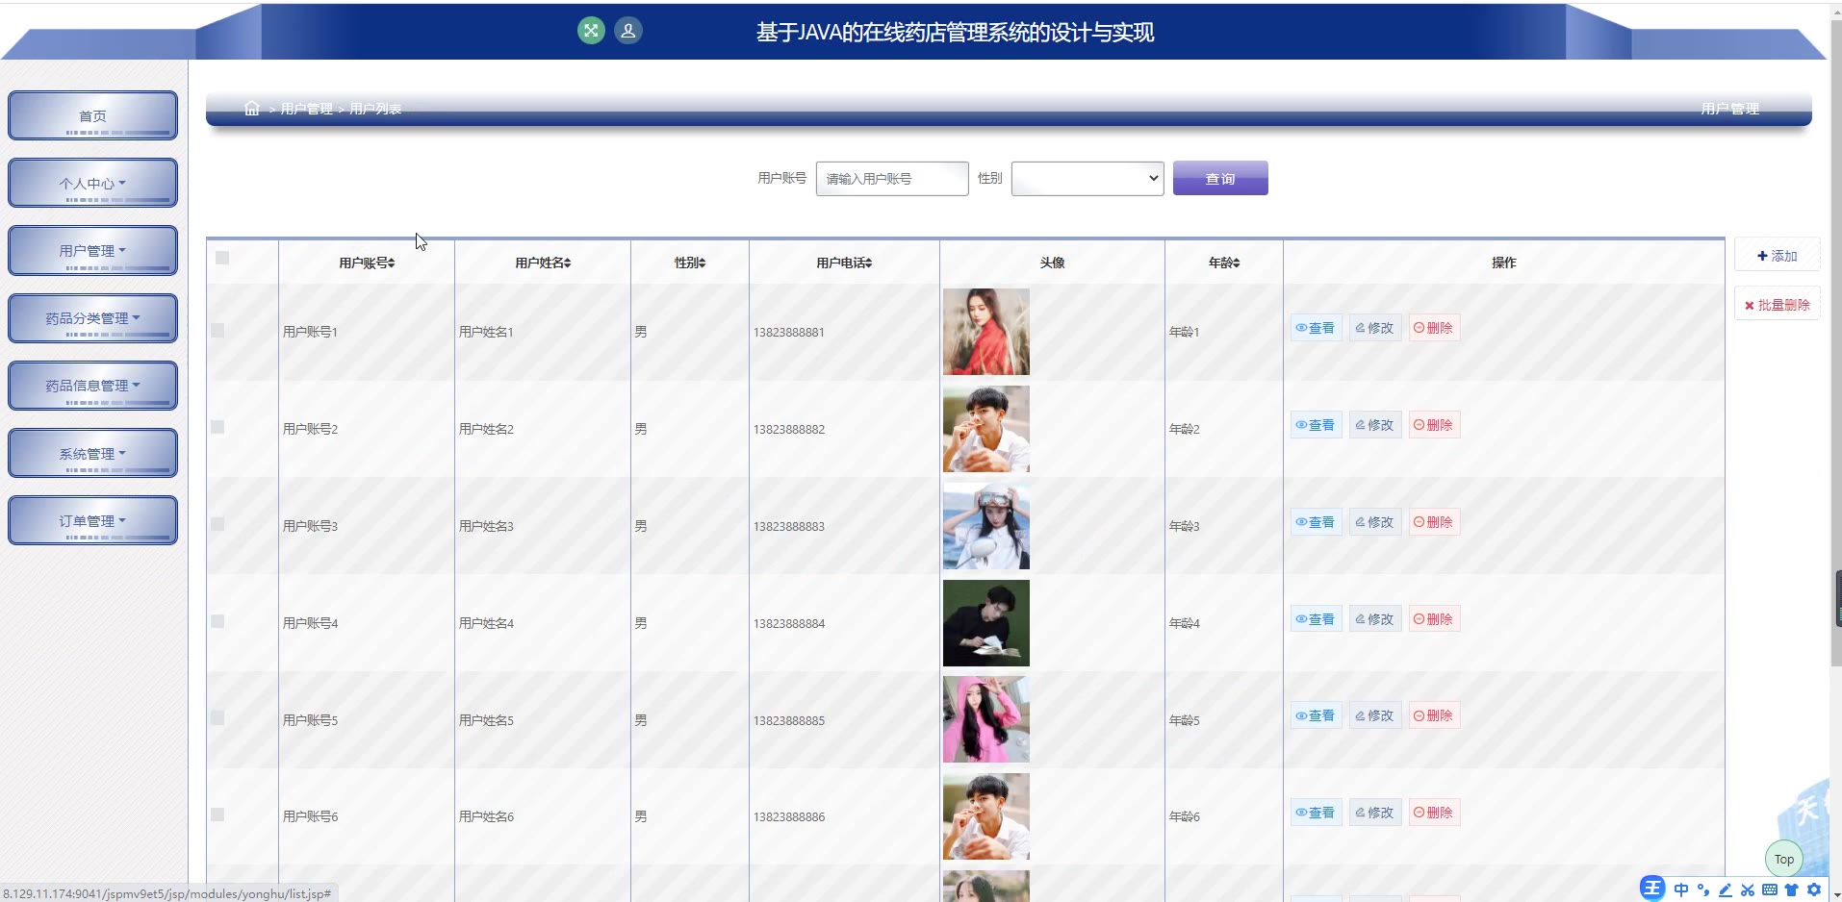The image size is (1842, 902).
Task: Click IME scissors screenshot icon
Action: click(x=1748, y=889)
